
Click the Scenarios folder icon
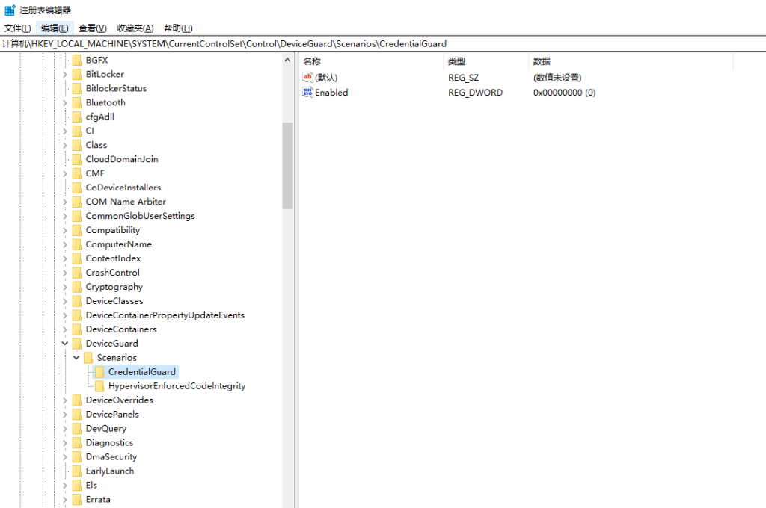88,358
